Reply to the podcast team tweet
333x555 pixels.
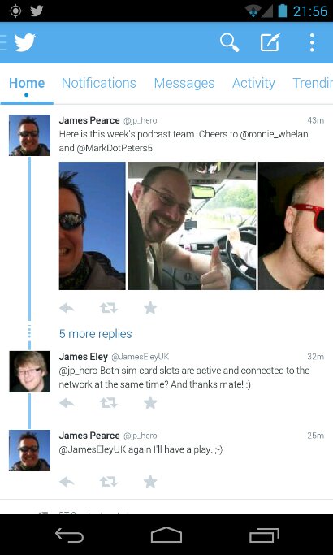pyautogui.click(x=67, y=308)
